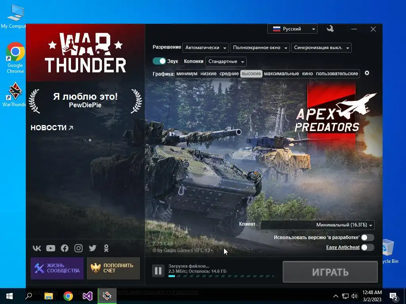Screen dimensions: 406x304
Task: Open the Стандартные speakers dropdown
Action: tap(226, 61)
